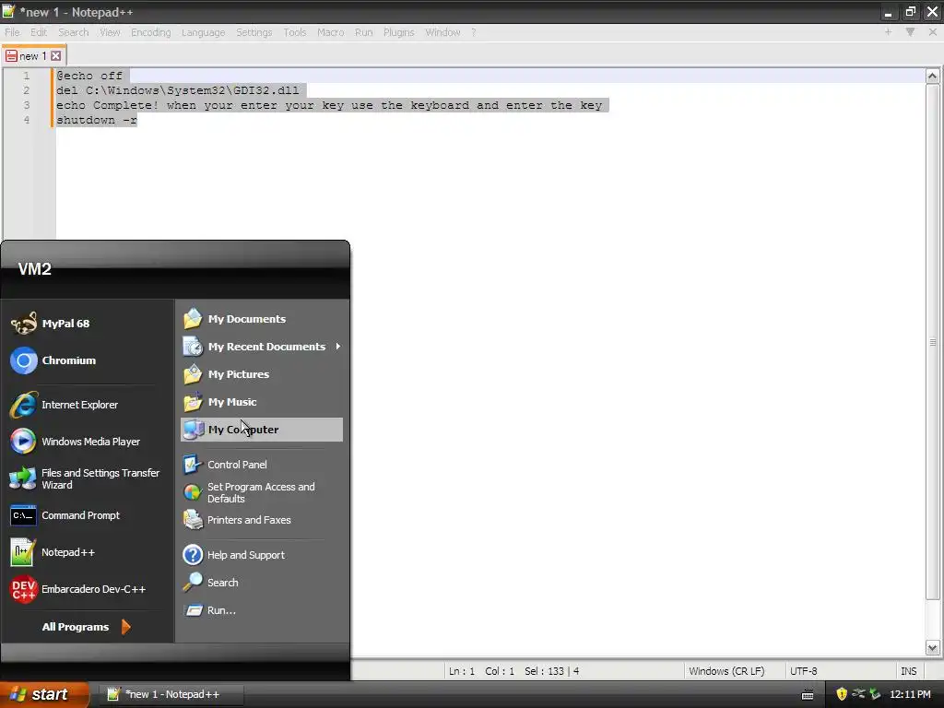Click the Windows (CR LF) status entry
Screen dimensions: 944x708
pyautogui.click(x=726, y=671)
